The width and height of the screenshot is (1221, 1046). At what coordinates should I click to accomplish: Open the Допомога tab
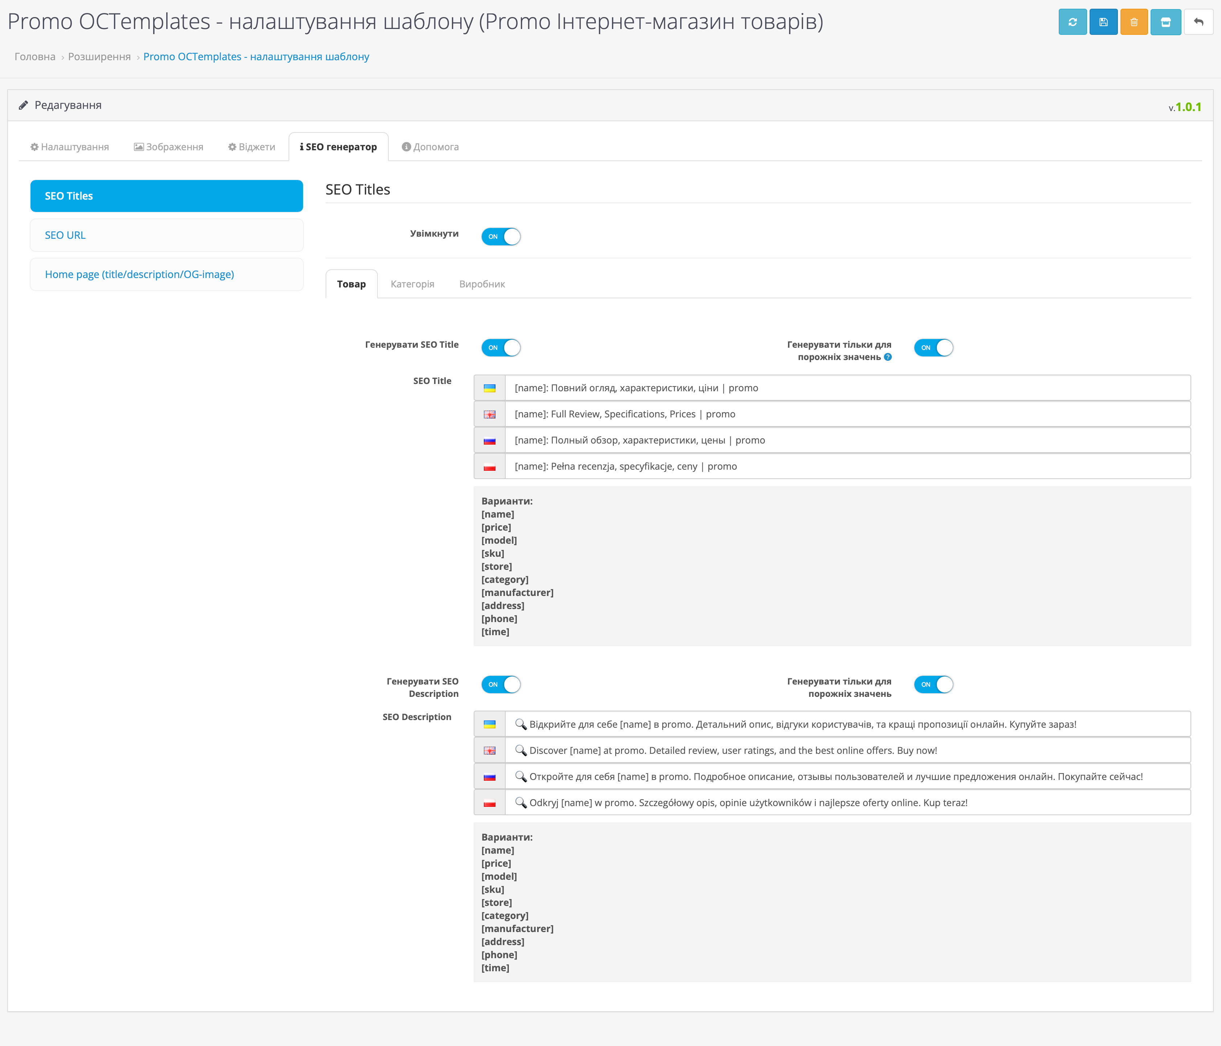point(430,147)
